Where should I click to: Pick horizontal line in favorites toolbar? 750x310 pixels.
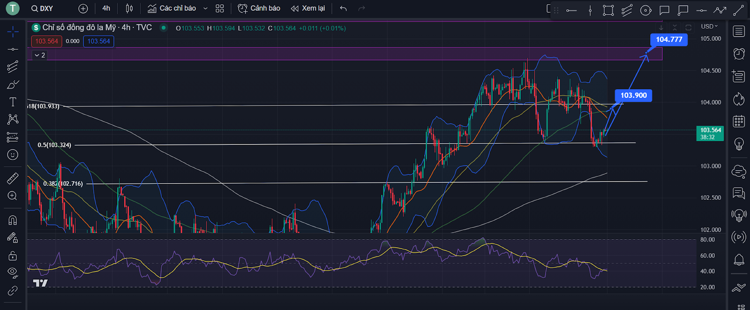(x=701, y=10)
